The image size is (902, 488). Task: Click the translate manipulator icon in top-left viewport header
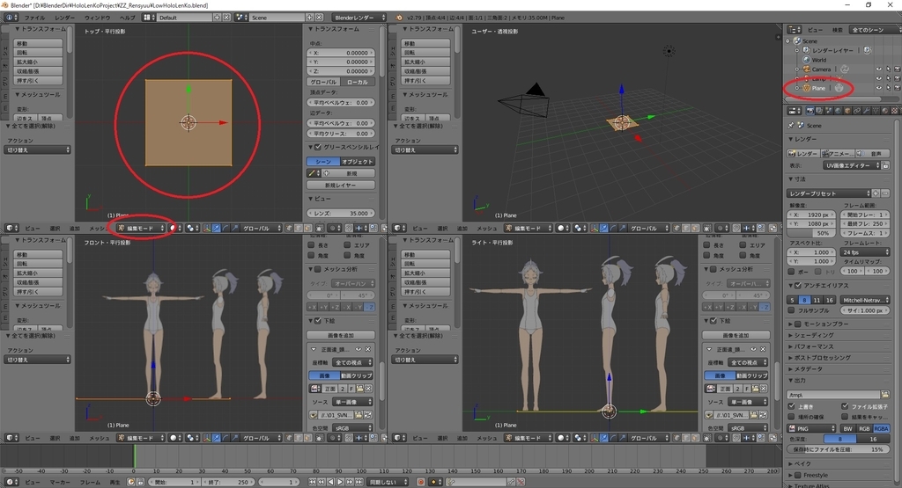(217, 228)
